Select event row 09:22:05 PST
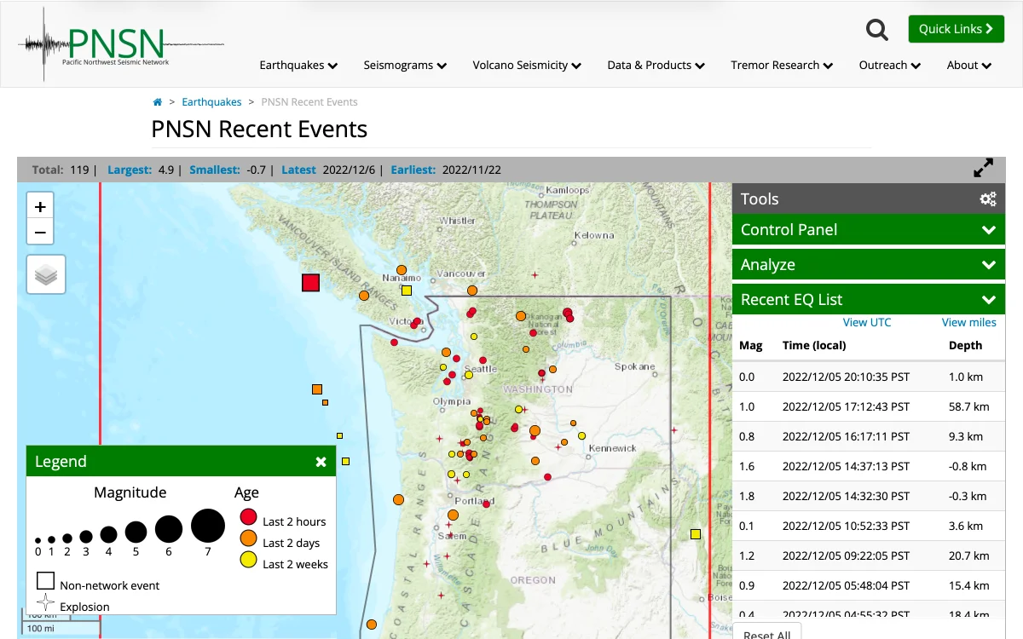Viewport: 1023px width, 639px height. [869, 556]
